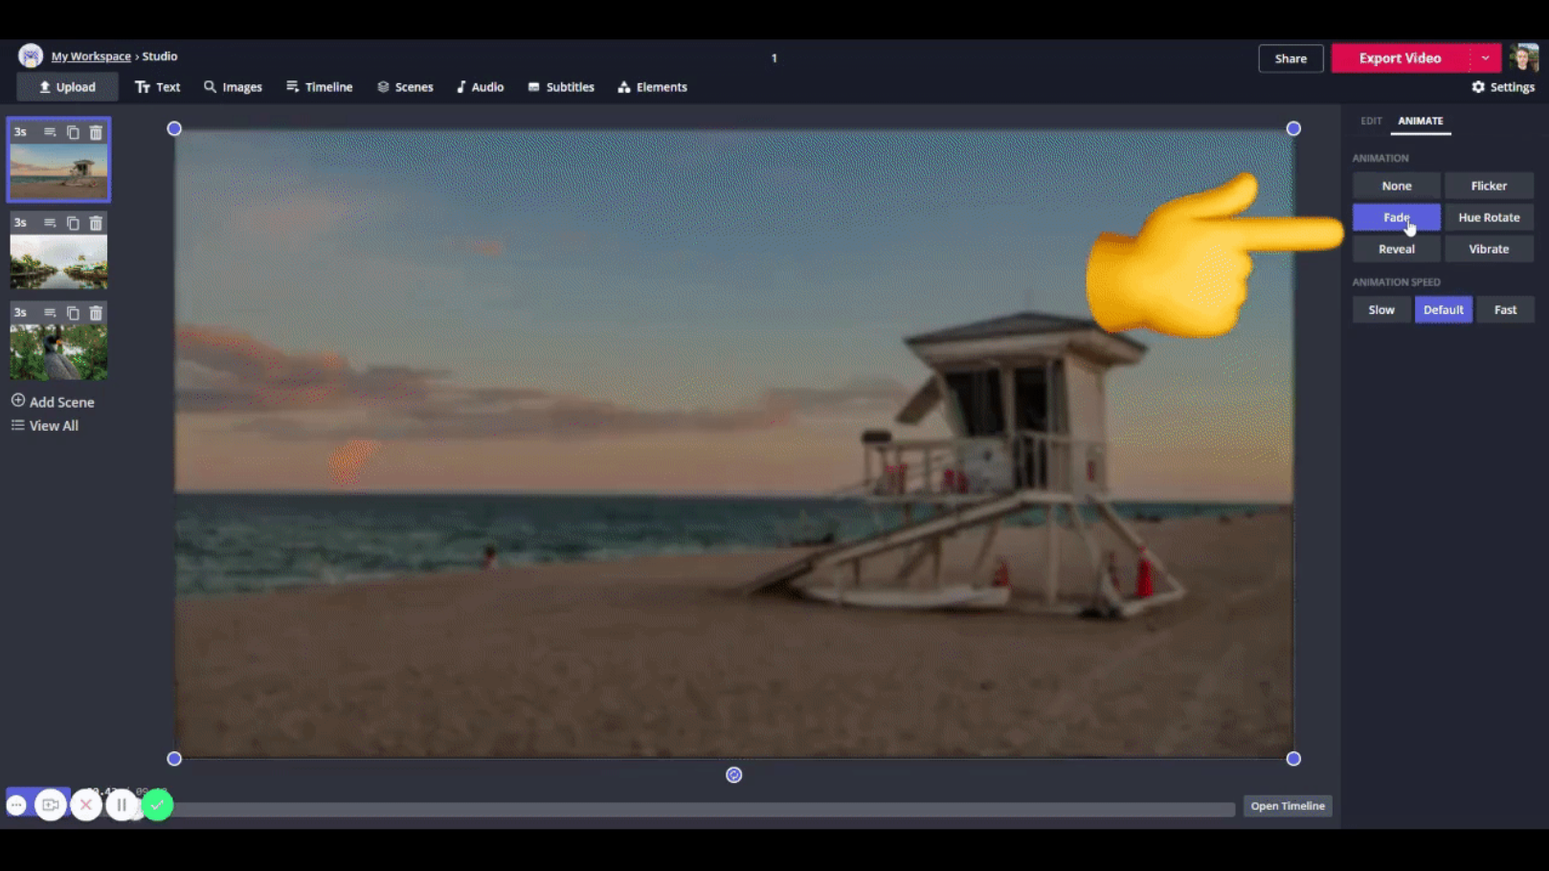The width and height of the screenshot is (1549, 871).
Task: Duplicate the first beach scene
Action: pyautogui.click(x=73, y=133)
